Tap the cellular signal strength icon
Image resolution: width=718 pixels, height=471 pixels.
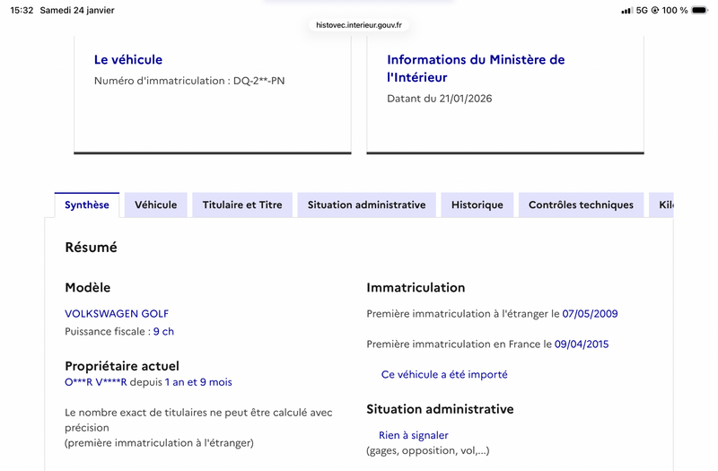(626, 11)
